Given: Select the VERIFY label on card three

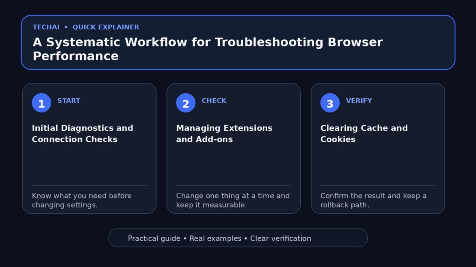Looking at the screenshot, I should pyautogui.click(x=359, y=101).
